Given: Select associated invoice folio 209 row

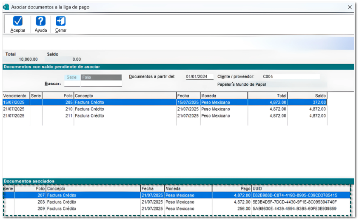Looking at the screenshot, I should (94, 209).
